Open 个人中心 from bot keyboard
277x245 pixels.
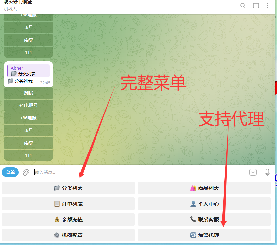click(204, 204)
